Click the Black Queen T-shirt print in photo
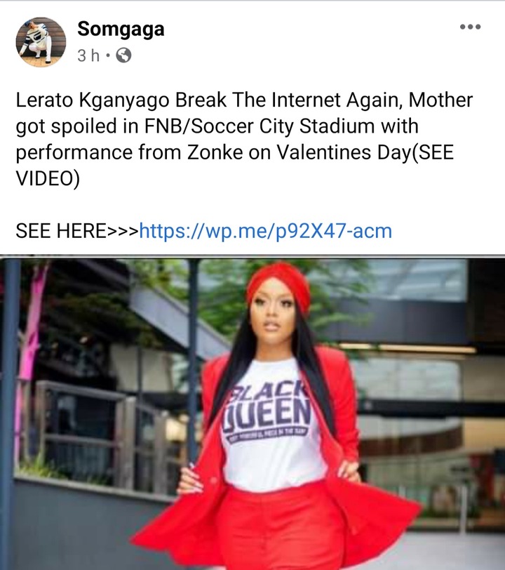Screen dimensions: 505x570 coord(268,411)
